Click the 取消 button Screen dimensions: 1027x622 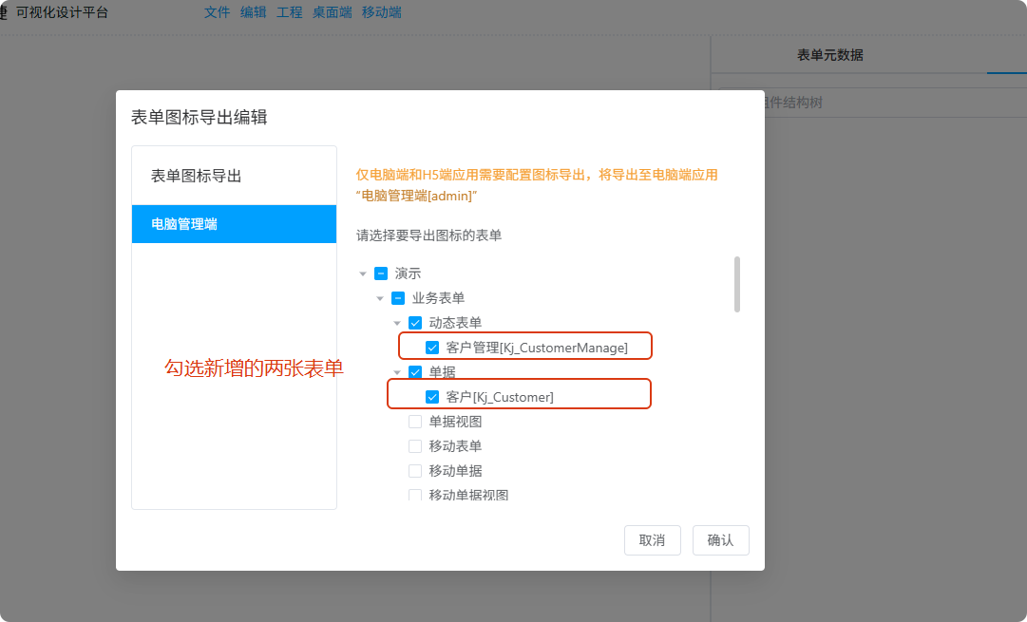point(652,540)
